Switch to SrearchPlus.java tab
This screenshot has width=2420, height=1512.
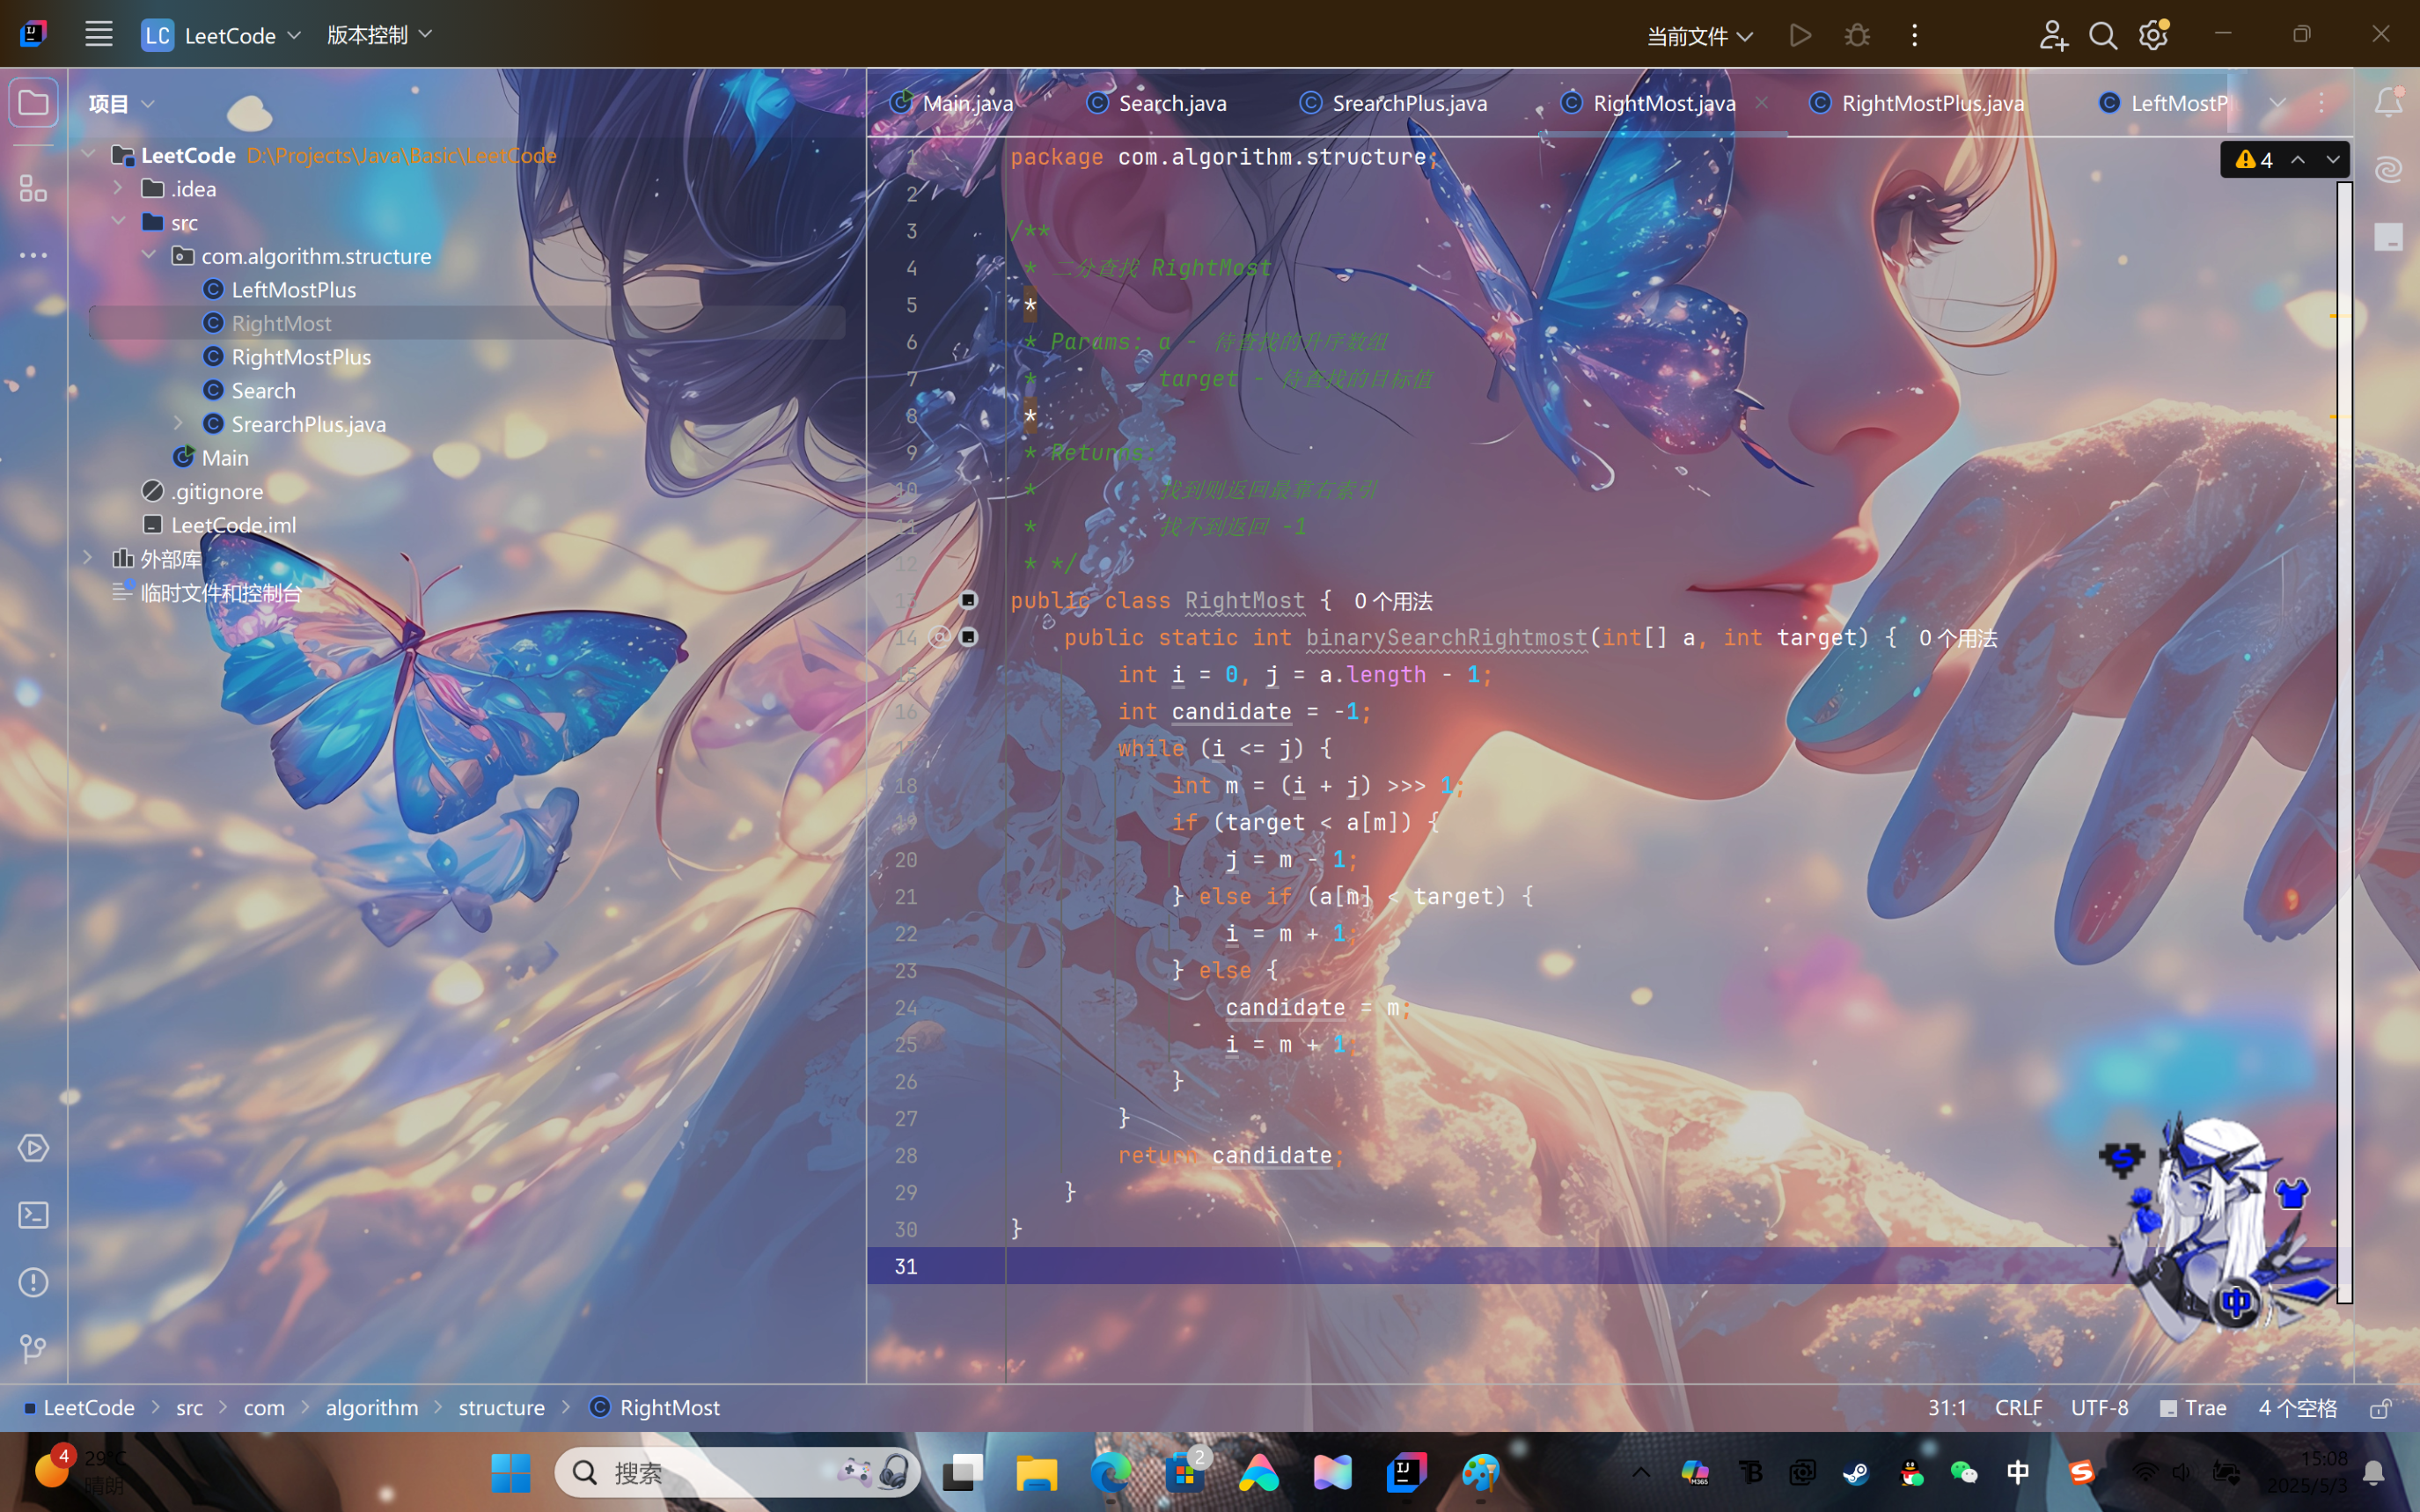coord(1395,103)
